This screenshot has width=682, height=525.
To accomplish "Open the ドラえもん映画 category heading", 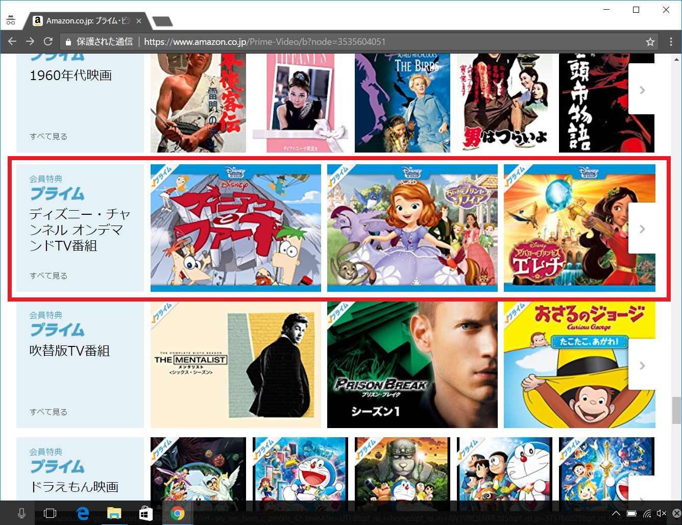I will 74,487.
